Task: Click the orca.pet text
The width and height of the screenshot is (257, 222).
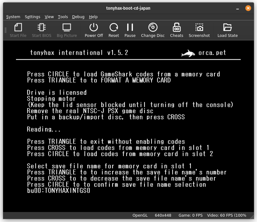Action: 212,53
